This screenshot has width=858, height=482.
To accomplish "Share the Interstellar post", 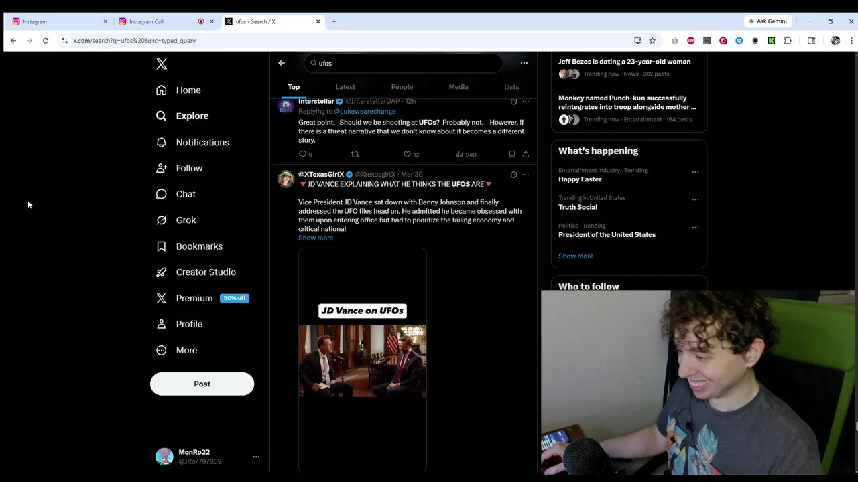I will 526,154.
